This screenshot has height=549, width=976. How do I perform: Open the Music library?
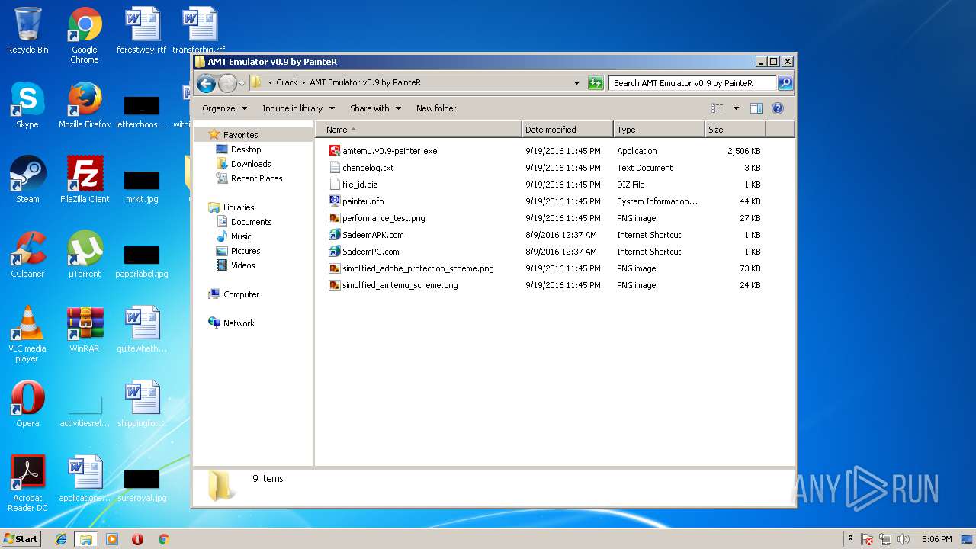[241, 236]
